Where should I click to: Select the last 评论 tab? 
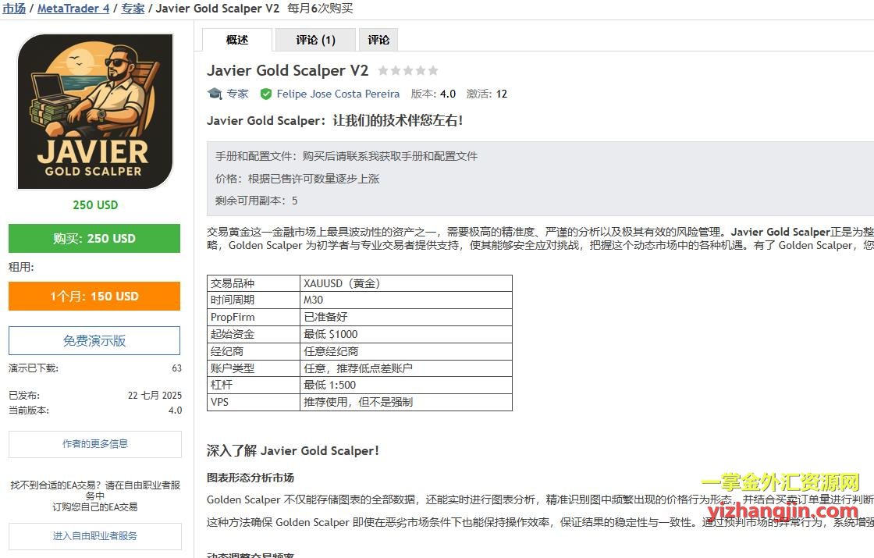[x=378, y=40]
